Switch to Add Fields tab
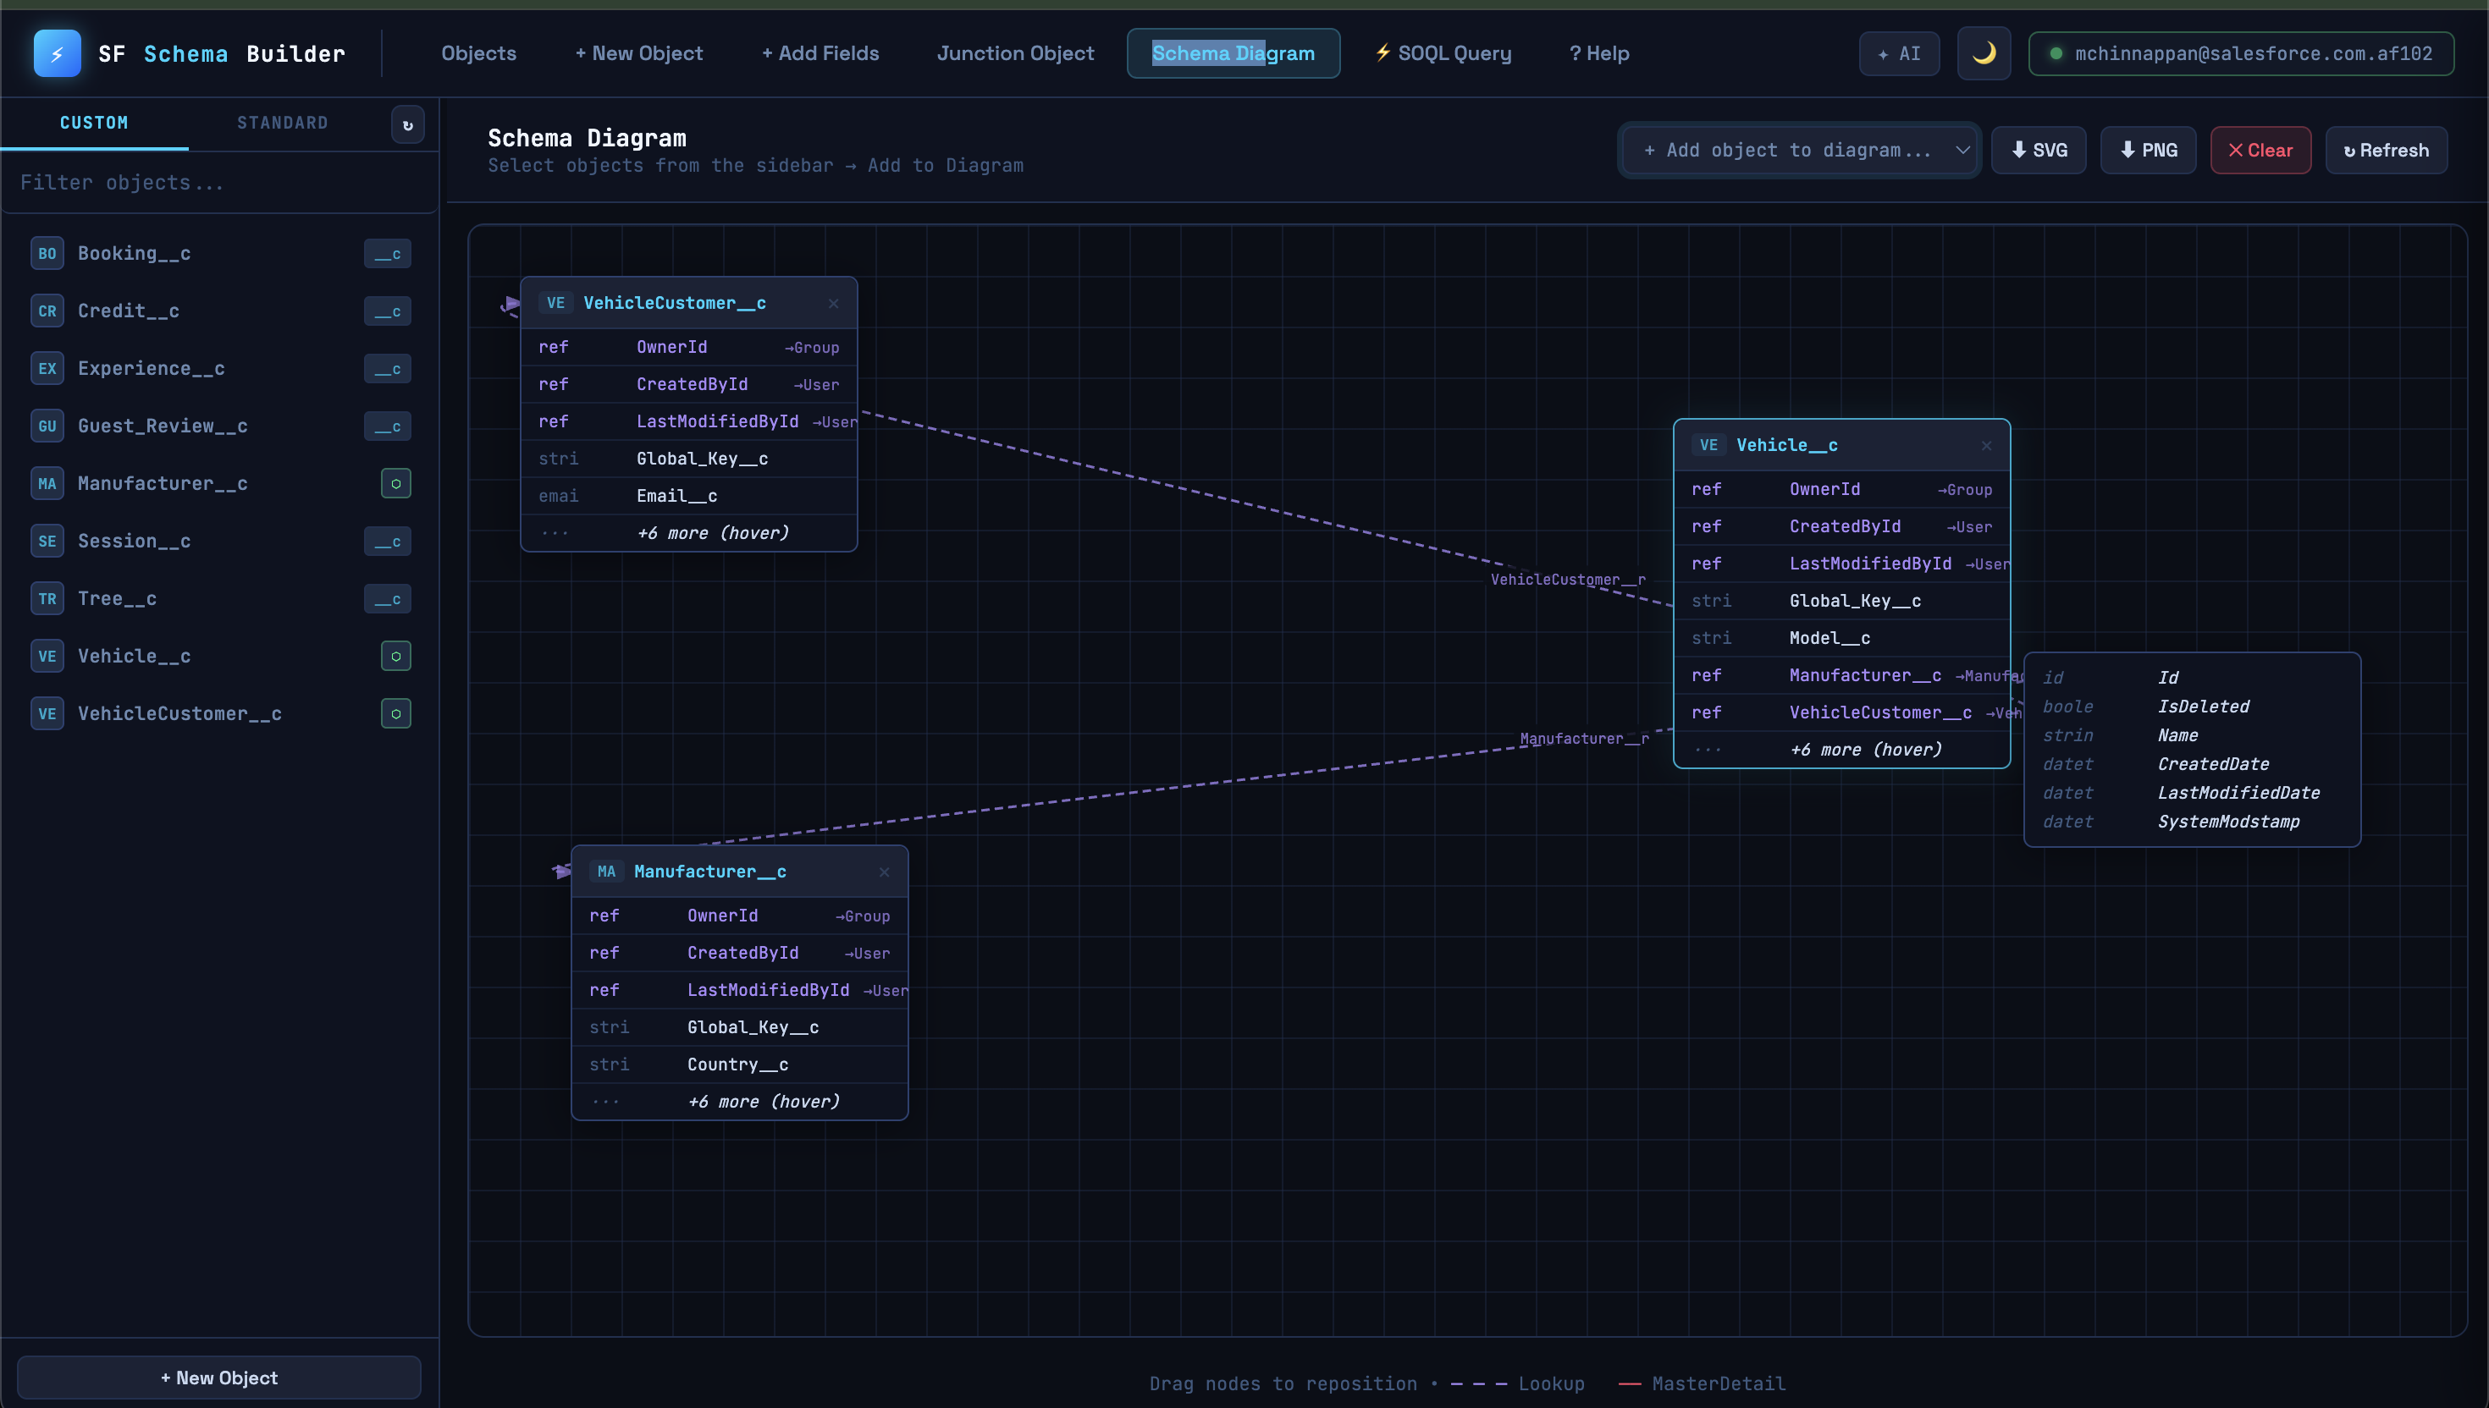 pos(820,53)
